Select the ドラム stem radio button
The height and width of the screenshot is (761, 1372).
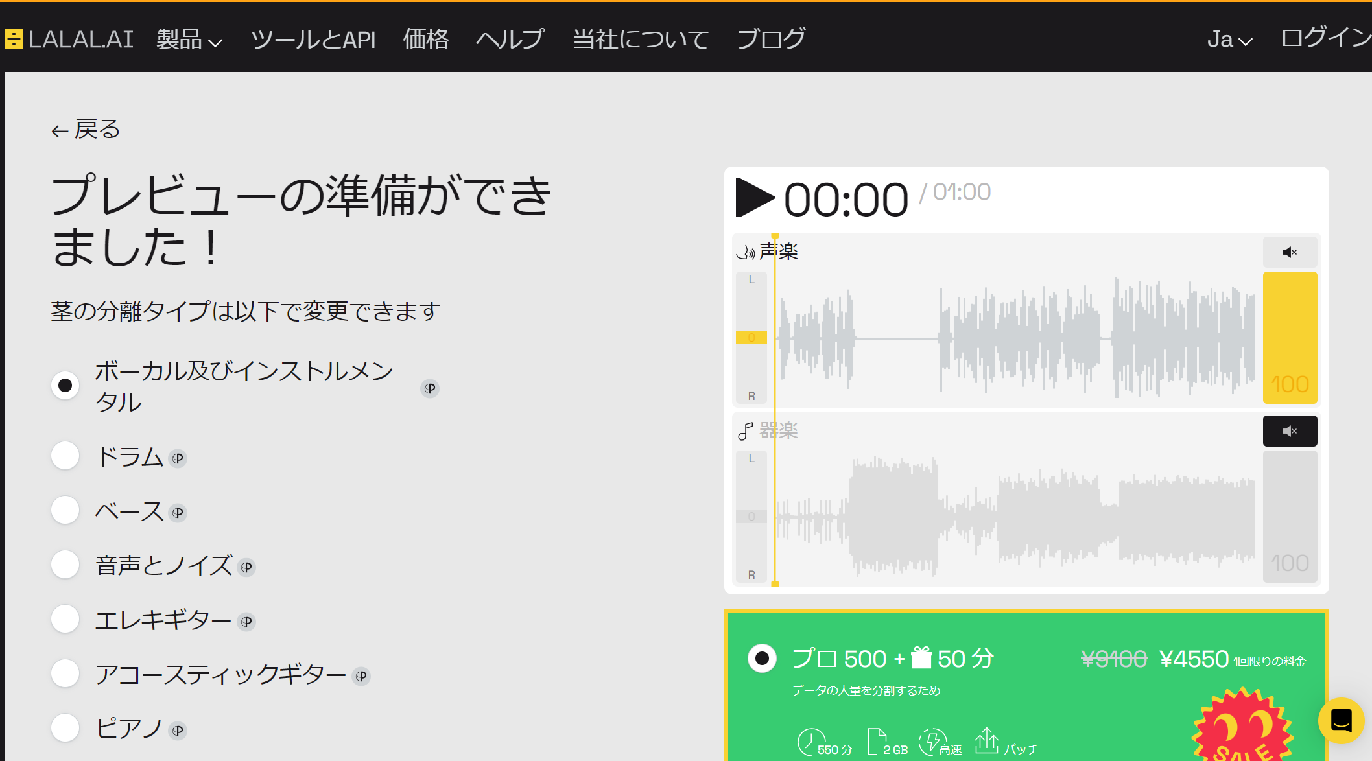point(65,456)
